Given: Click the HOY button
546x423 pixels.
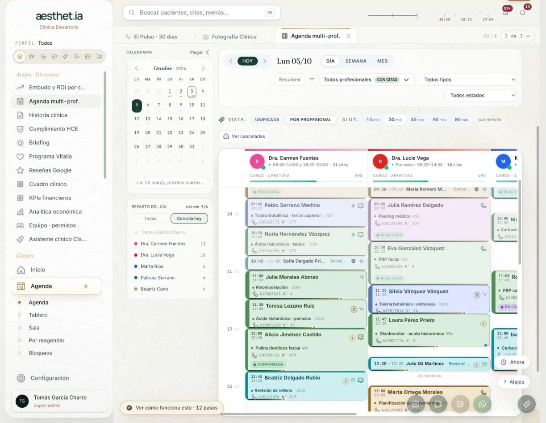Looking at the screenshot, I should tap(247, 61).
